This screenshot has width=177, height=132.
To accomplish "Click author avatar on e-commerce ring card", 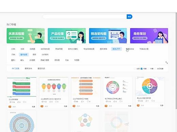I will (106, 106).
